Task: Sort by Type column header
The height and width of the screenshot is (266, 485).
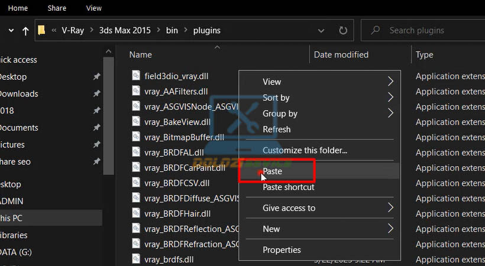Action: [425, 55]
